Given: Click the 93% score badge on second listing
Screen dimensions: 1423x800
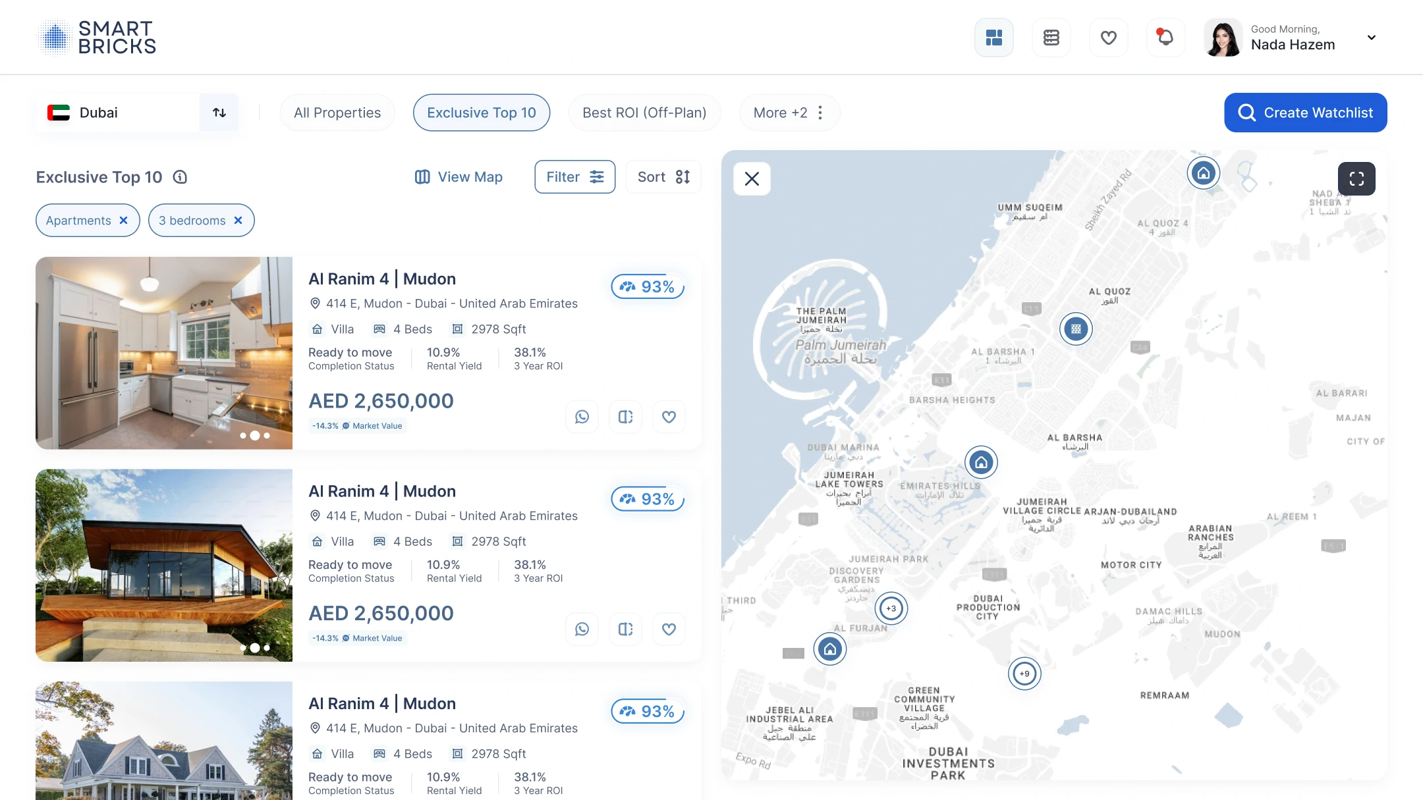Looking at the screenshot, I should tap(648, 499).
